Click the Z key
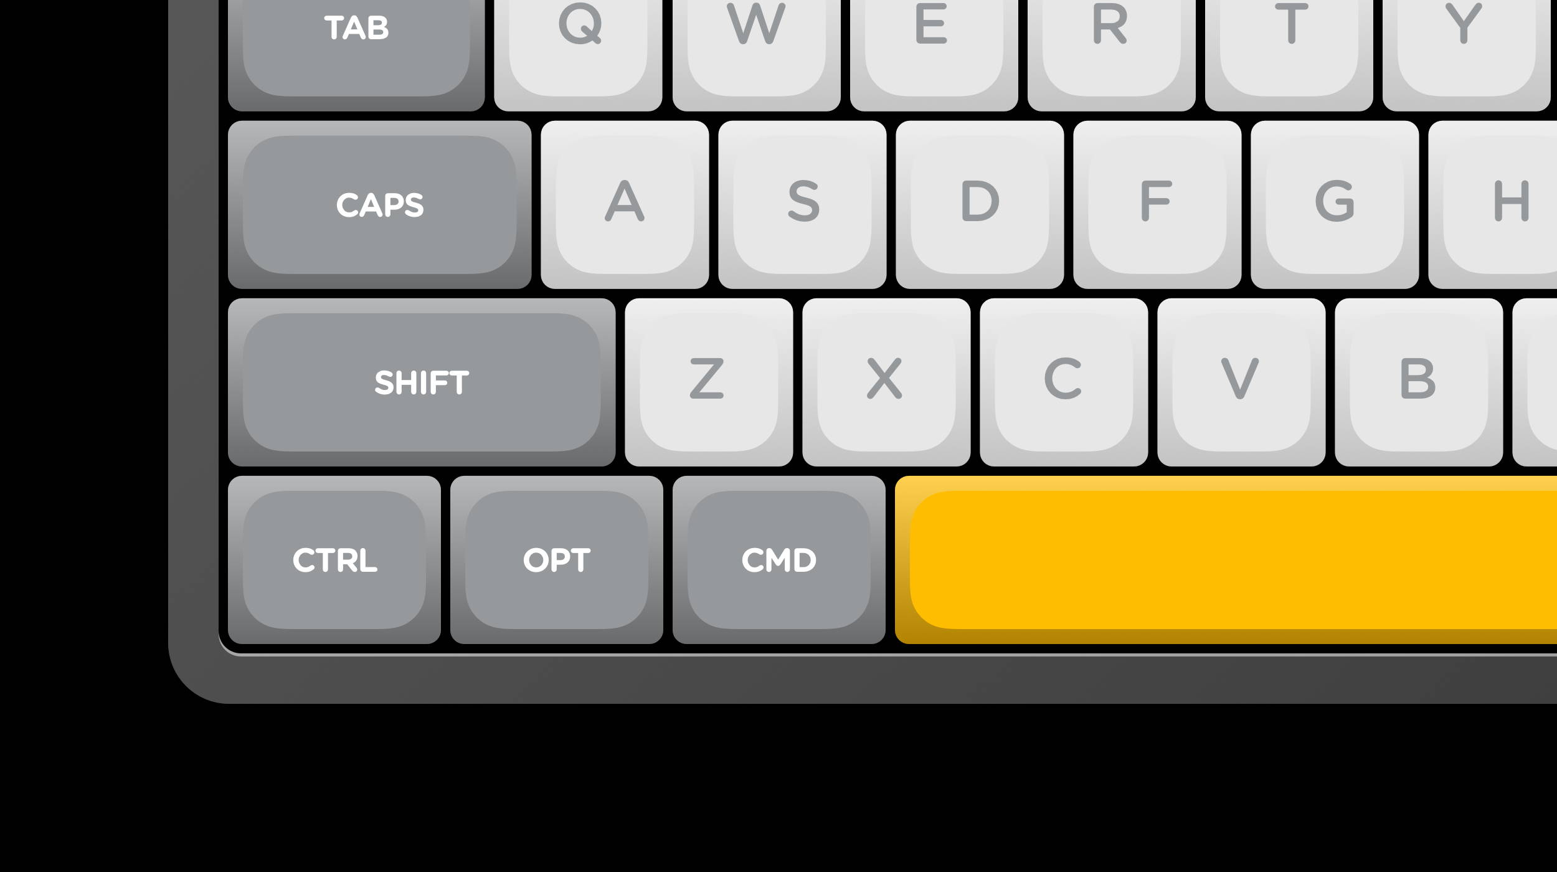Screen dimensions: 1557x872 click(x=709, y=382)
